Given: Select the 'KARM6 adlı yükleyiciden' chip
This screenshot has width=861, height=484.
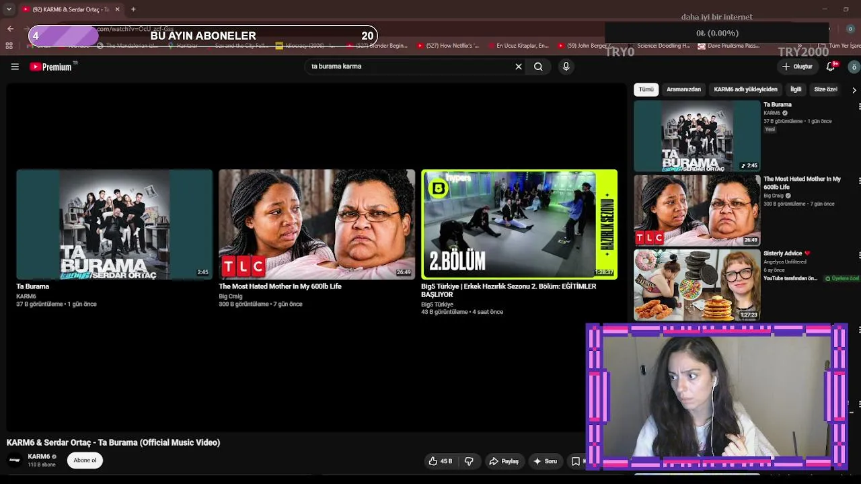Looking at the screenshot, I should [x=745, y=89].
